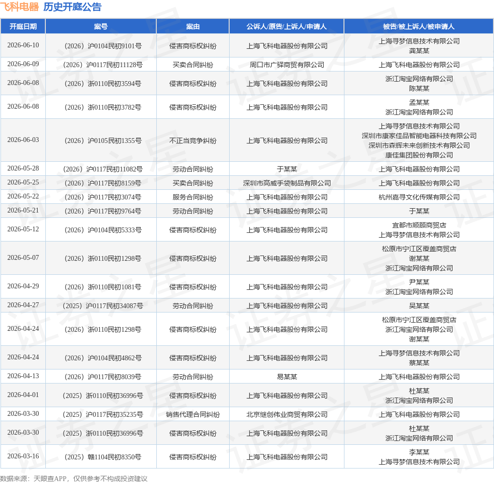Click the date 2026-06-03
The width and height of the screenshot is (494, 483).
[x=23, y=140]
